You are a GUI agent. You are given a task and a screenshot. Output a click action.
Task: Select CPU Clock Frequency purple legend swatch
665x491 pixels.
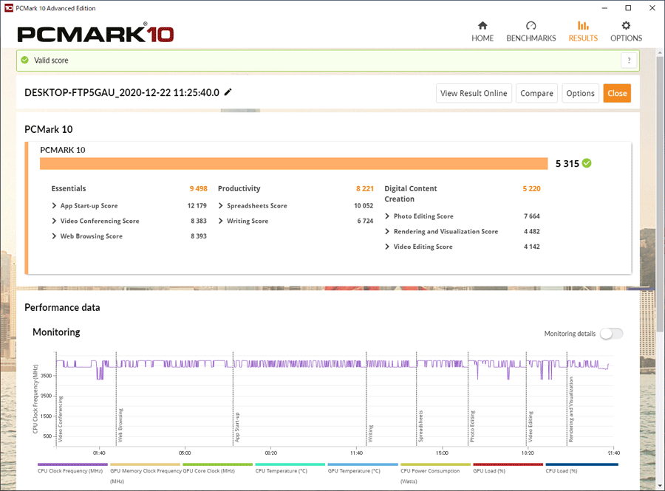72,464
